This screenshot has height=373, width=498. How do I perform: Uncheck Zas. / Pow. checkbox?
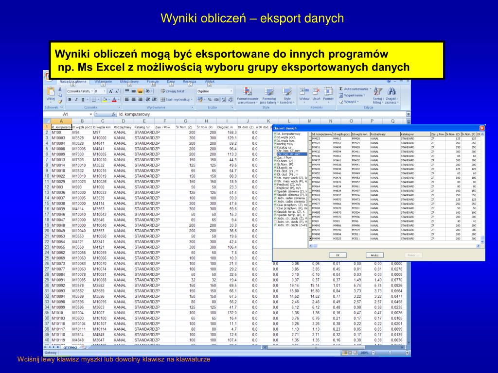coord(275,158)
